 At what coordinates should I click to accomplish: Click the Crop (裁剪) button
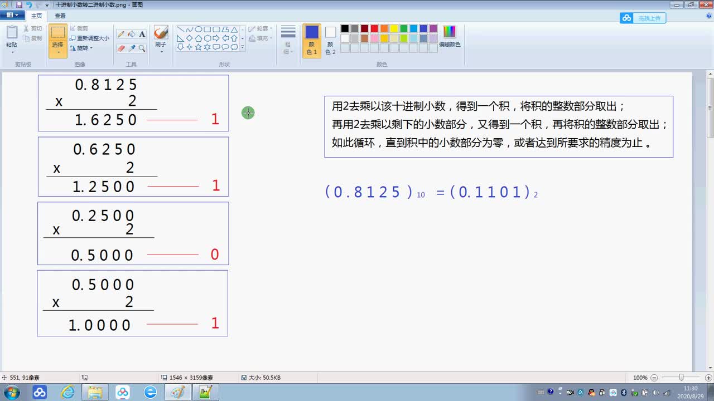pyautogui.click(x=79, y=28)
